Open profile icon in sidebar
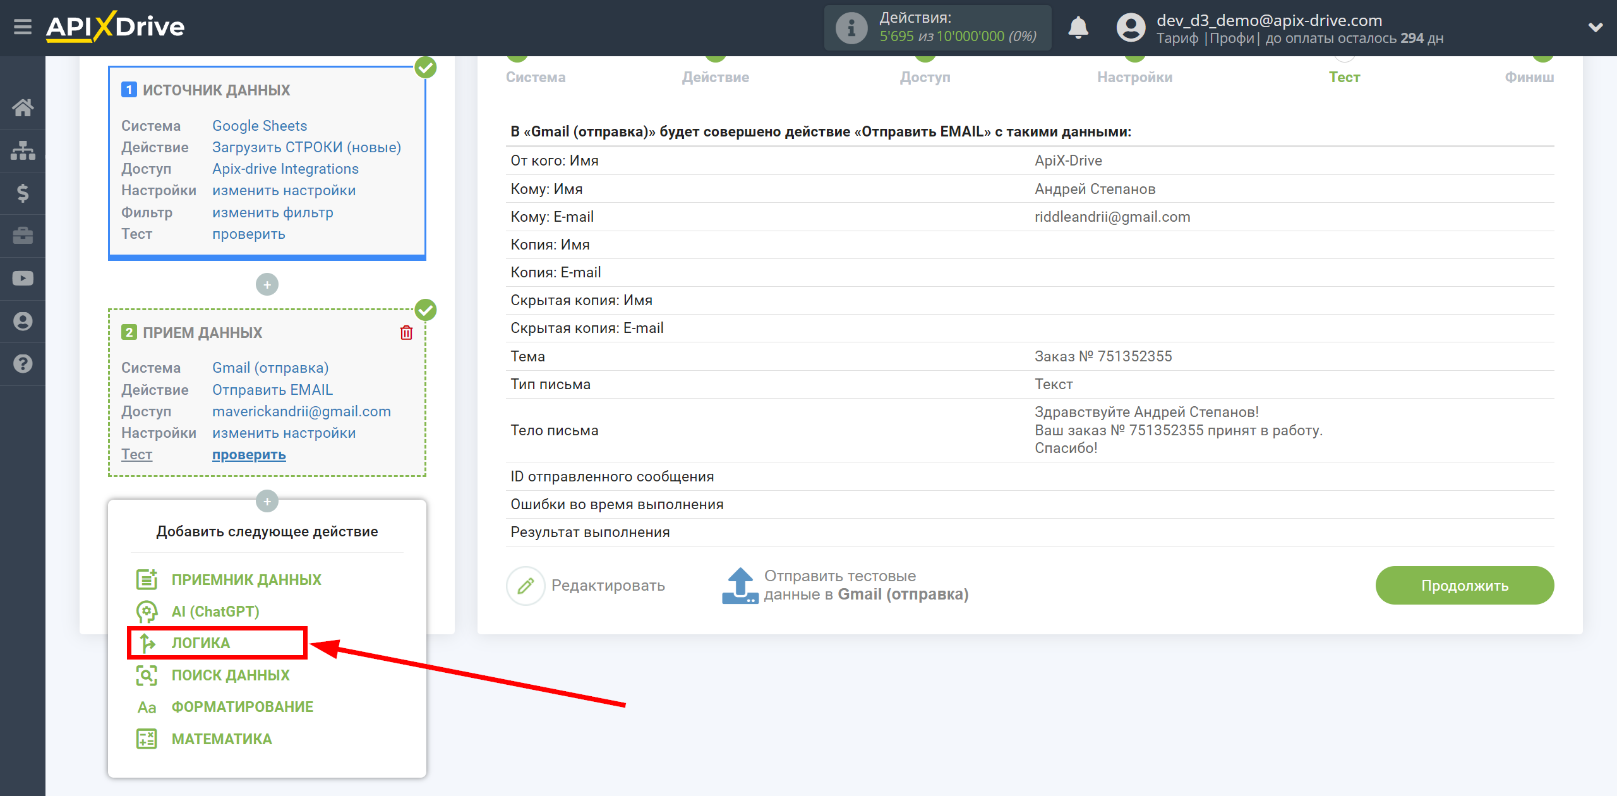This screenshot has height=796, width=1617. (x=23, y=322)
